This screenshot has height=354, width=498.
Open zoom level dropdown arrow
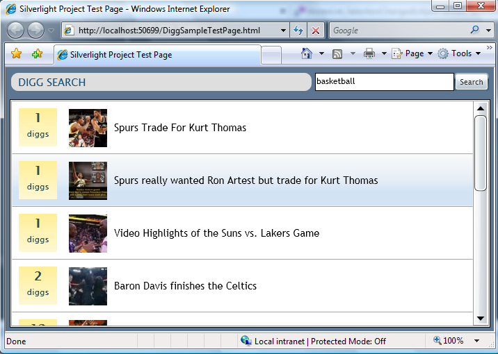(x=476, y=341)
